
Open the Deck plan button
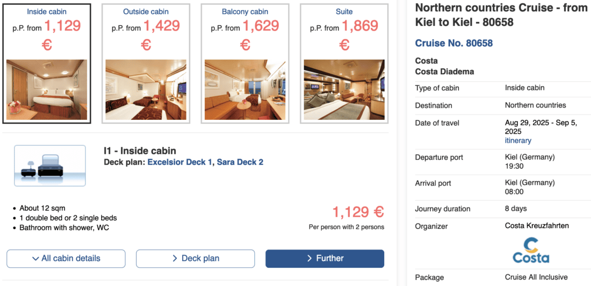tap(194, 259)
